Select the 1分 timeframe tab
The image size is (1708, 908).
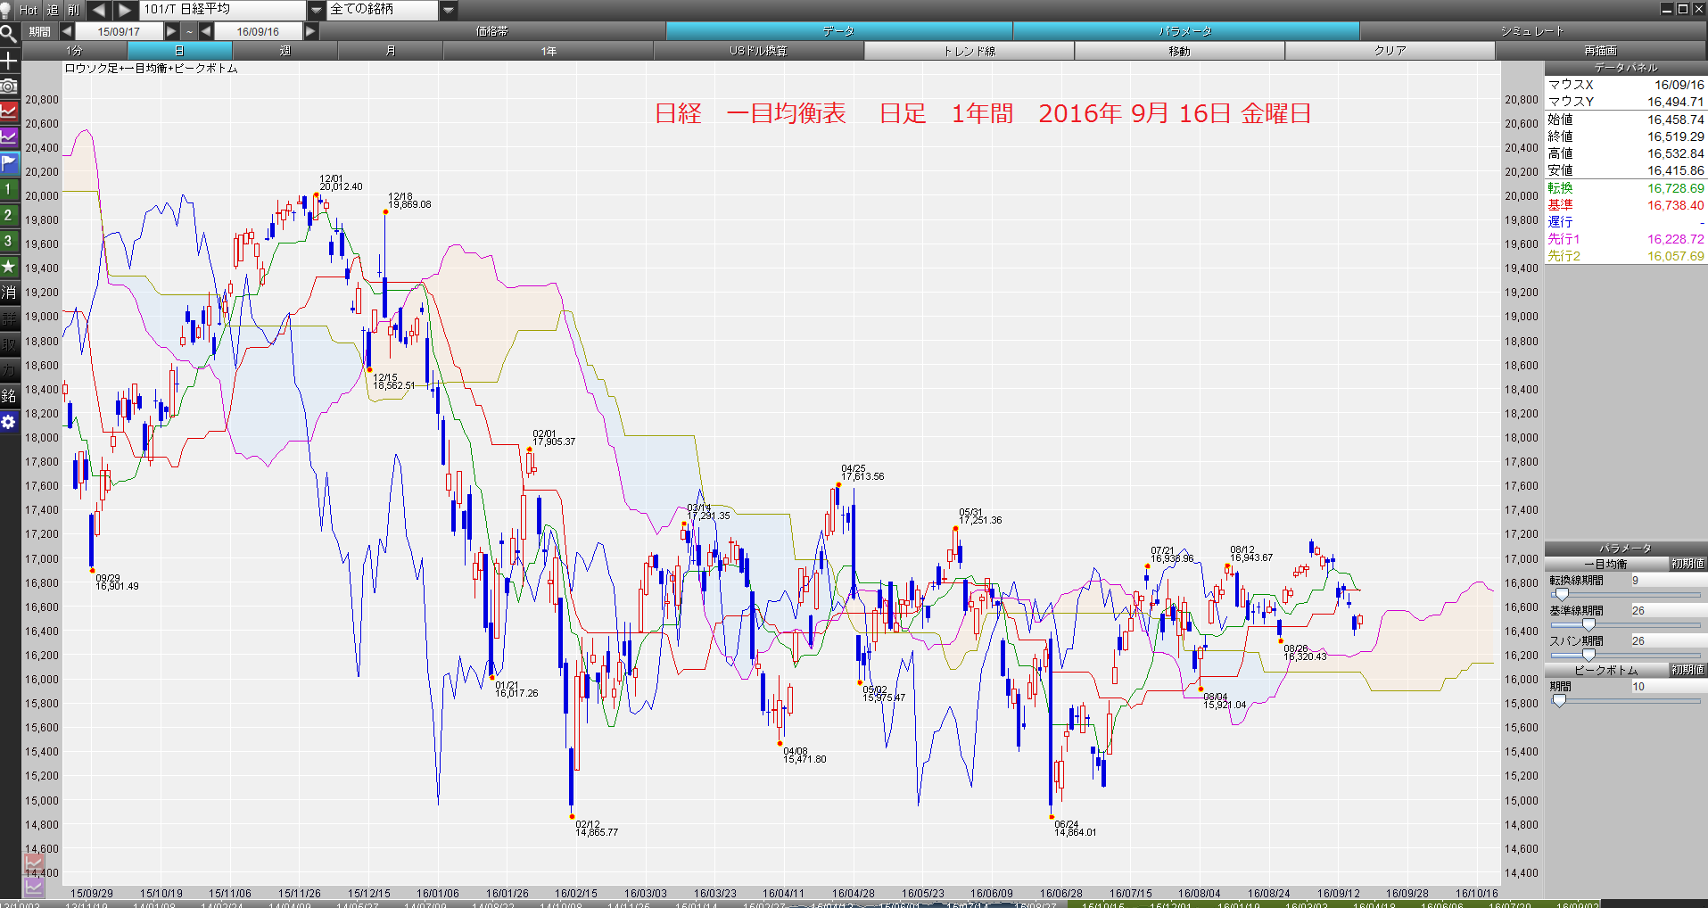[74, 51]
